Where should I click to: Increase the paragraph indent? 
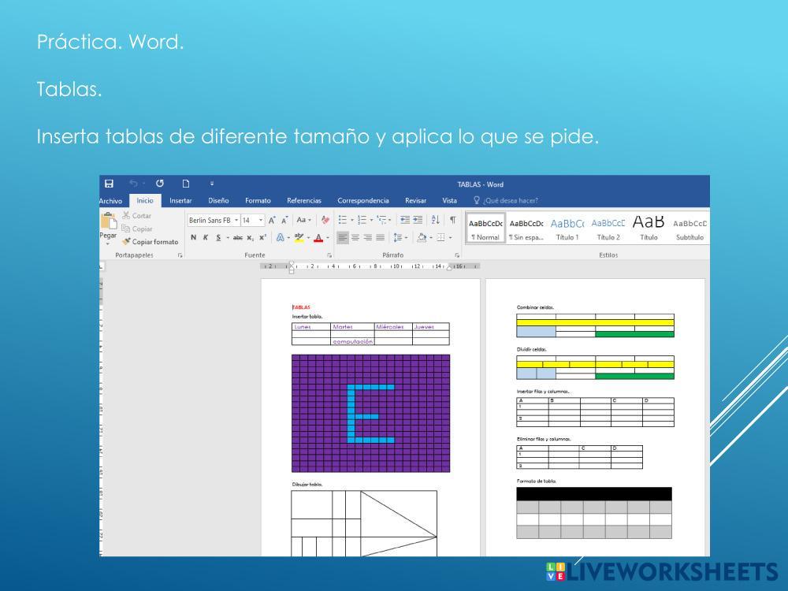[418, 221]
